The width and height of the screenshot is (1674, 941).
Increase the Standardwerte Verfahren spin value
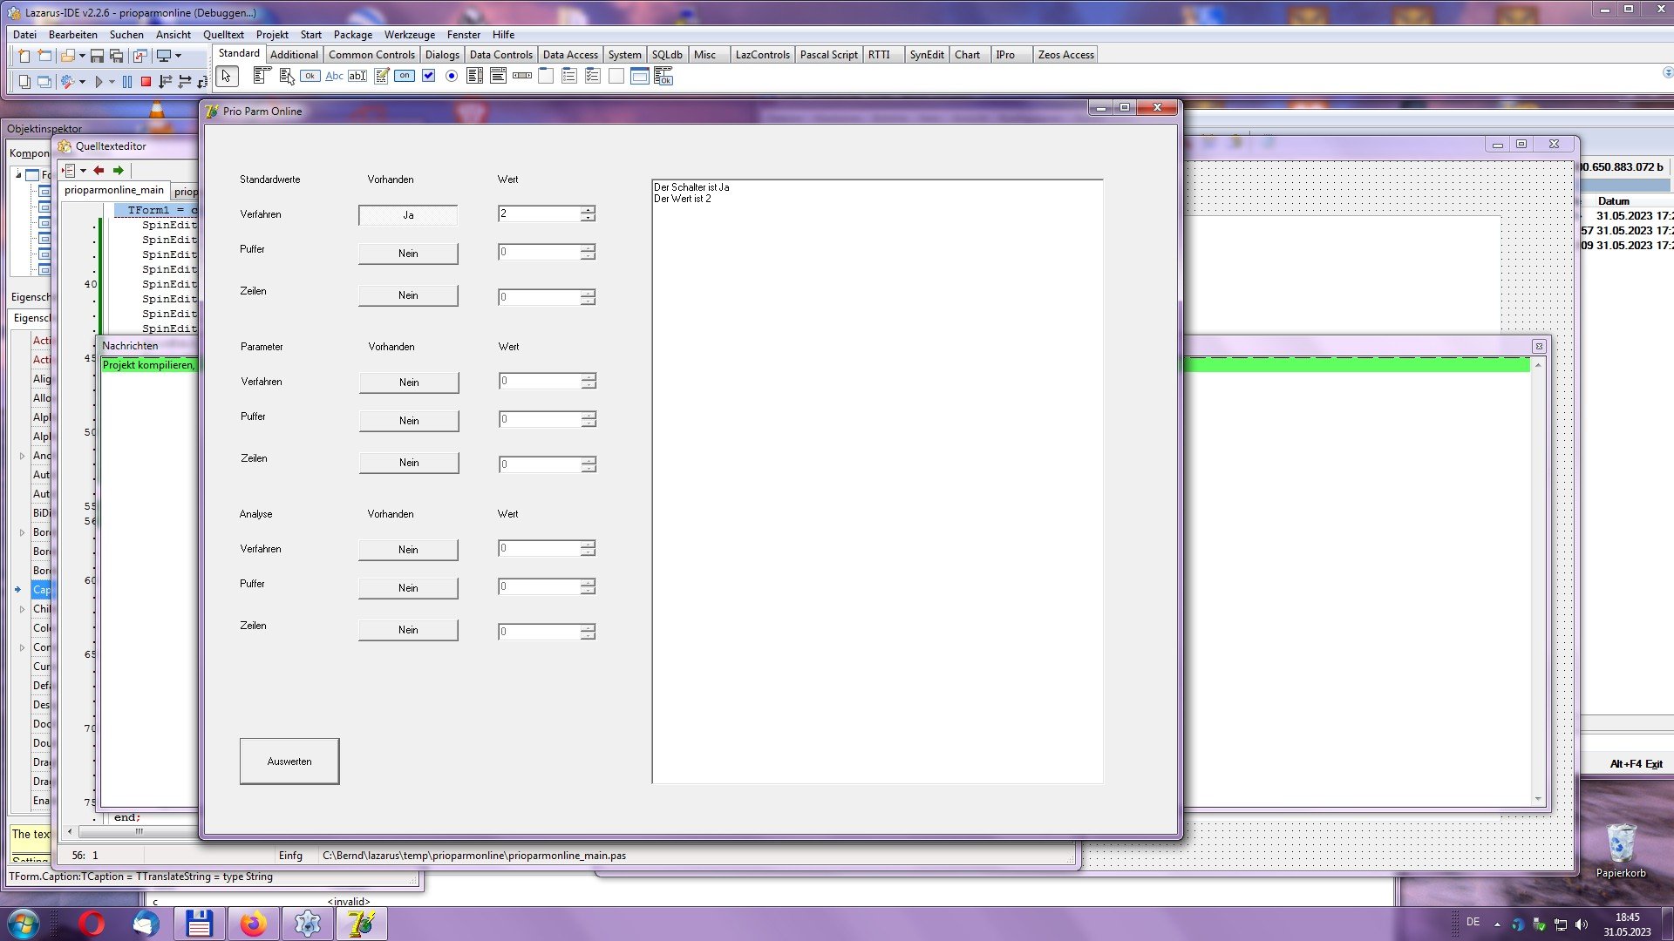point(589,209)
